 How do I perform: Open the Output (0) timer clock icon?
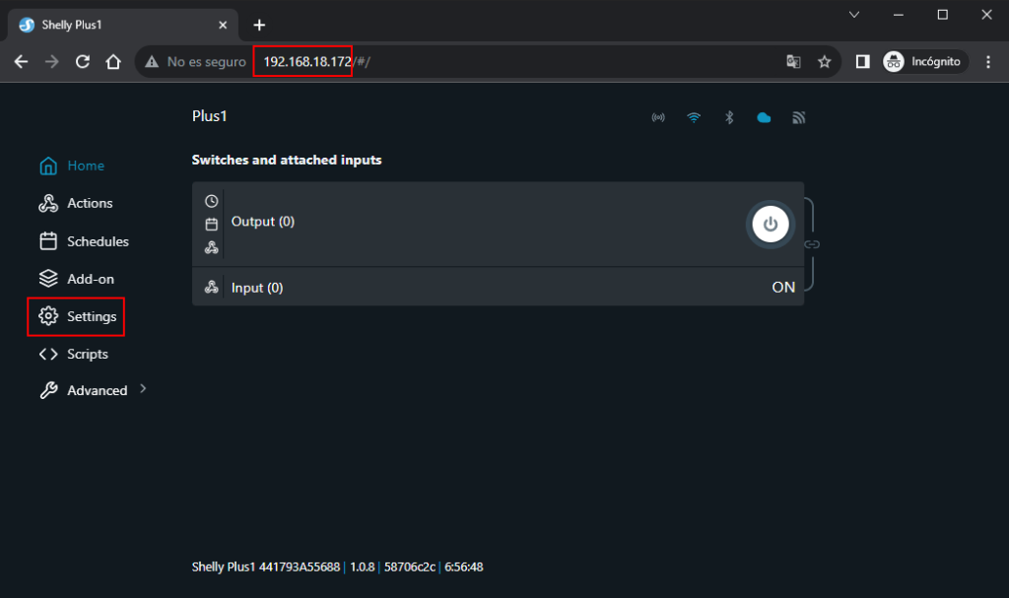coord(211,201)
